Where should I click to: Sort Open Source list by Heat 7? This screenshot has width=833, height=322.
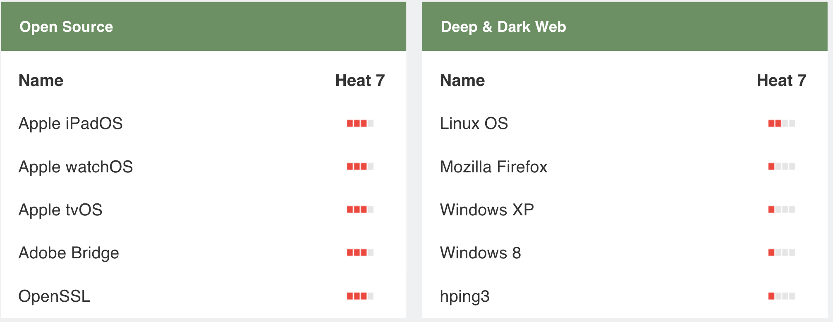pos(360,80)
